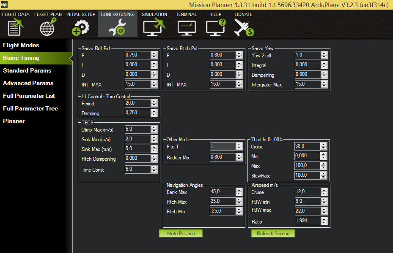Click the Write Params button
This screenshot has height=253, width=393.
[x=181, y=234]
